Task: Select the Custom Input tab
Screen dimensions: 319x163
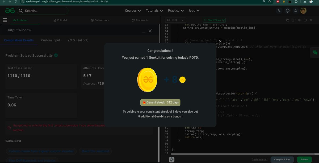Action: pyautogui.click(x=51, y=40)
